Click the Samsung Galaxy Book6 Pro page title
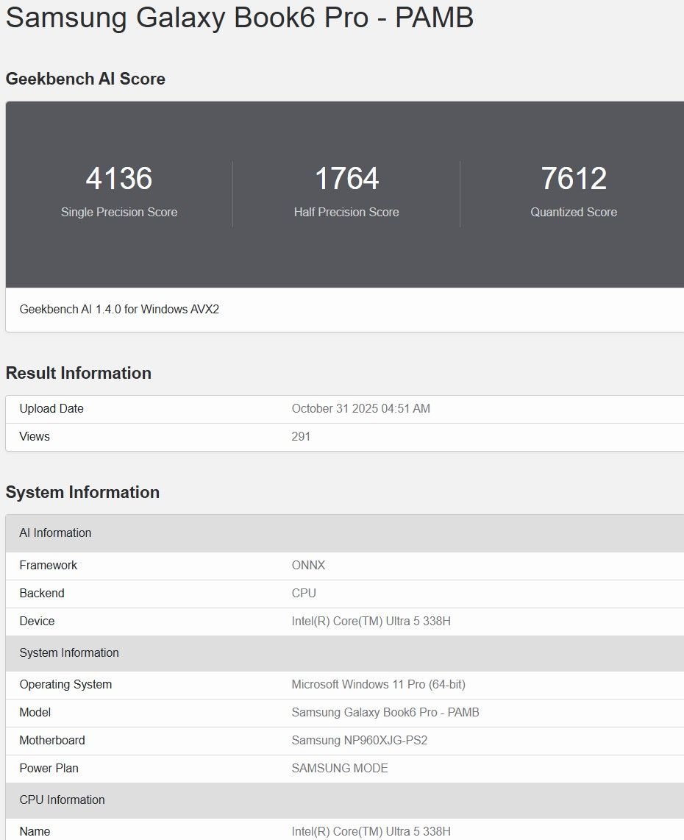This screenshot has width=684, height=840. tap(239, 18)
